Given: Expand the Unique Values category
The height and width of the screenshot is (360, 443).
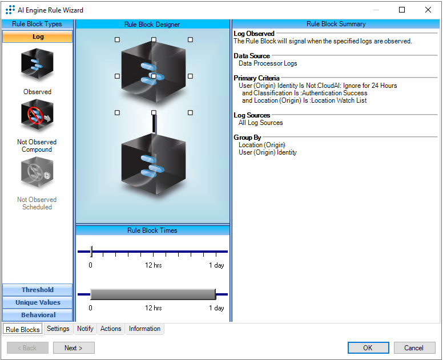Looking at the screenshot, I should 38,302.
